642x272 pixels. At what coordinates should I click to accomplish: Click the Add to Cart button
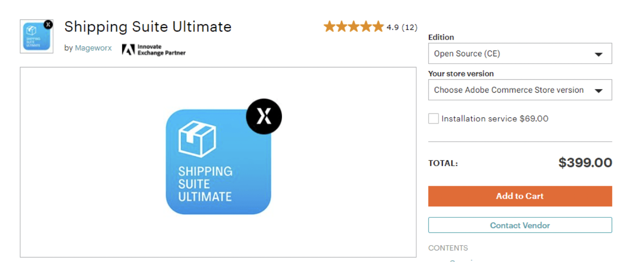(x=520, y=196)
